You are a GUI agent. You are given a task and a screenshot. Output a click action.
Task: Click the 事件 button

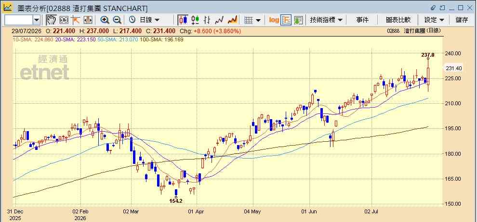click(x=362, y=20)
